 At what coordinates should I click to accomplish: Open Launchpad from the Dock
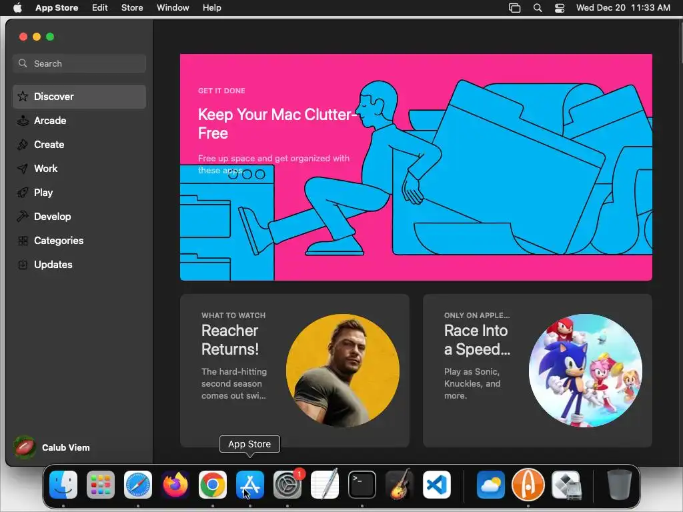coord(101,485)
